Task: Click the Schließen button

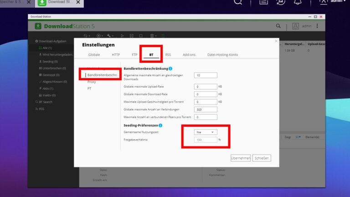Action: (262, 158)
